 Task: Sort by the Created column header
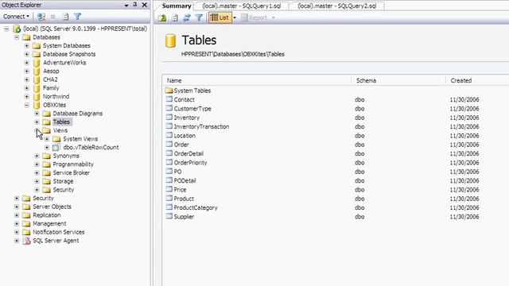click(477, 80)
